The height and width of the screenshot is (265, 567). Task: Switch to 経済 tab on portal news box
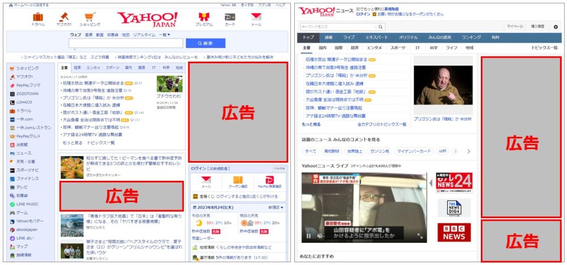77,67
